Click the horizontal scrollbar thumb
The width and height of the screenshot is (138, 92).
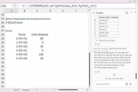[68, 90]
